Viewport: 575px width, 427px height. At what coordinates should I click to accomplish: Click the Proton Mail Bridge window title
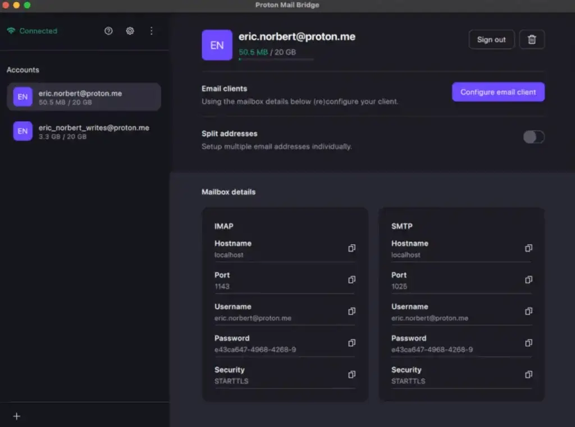[287, 5]
